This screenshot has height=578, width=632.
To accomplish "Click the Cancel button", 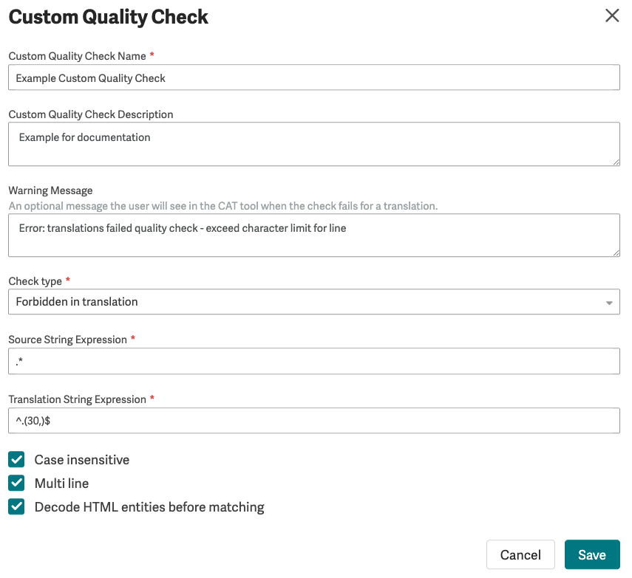I will (520, 554).
